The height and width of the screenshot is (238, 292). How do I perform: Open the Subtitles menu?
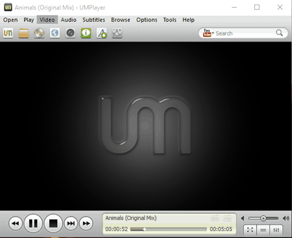[x=93, y=20]
